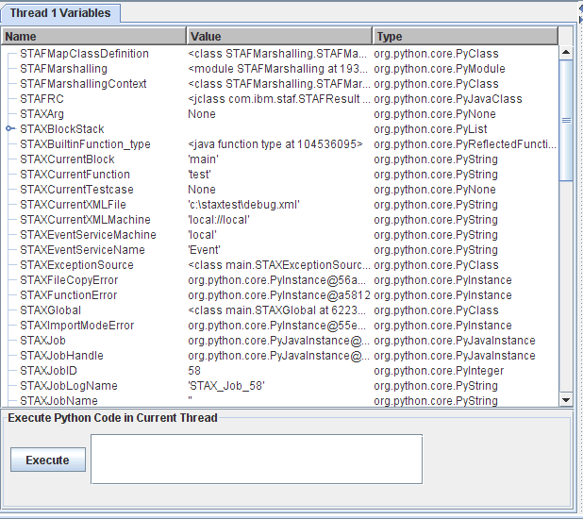Click the scrollbar down arrow
The height and width of the screenshot is (519, 583).
(x=566, y=400)
